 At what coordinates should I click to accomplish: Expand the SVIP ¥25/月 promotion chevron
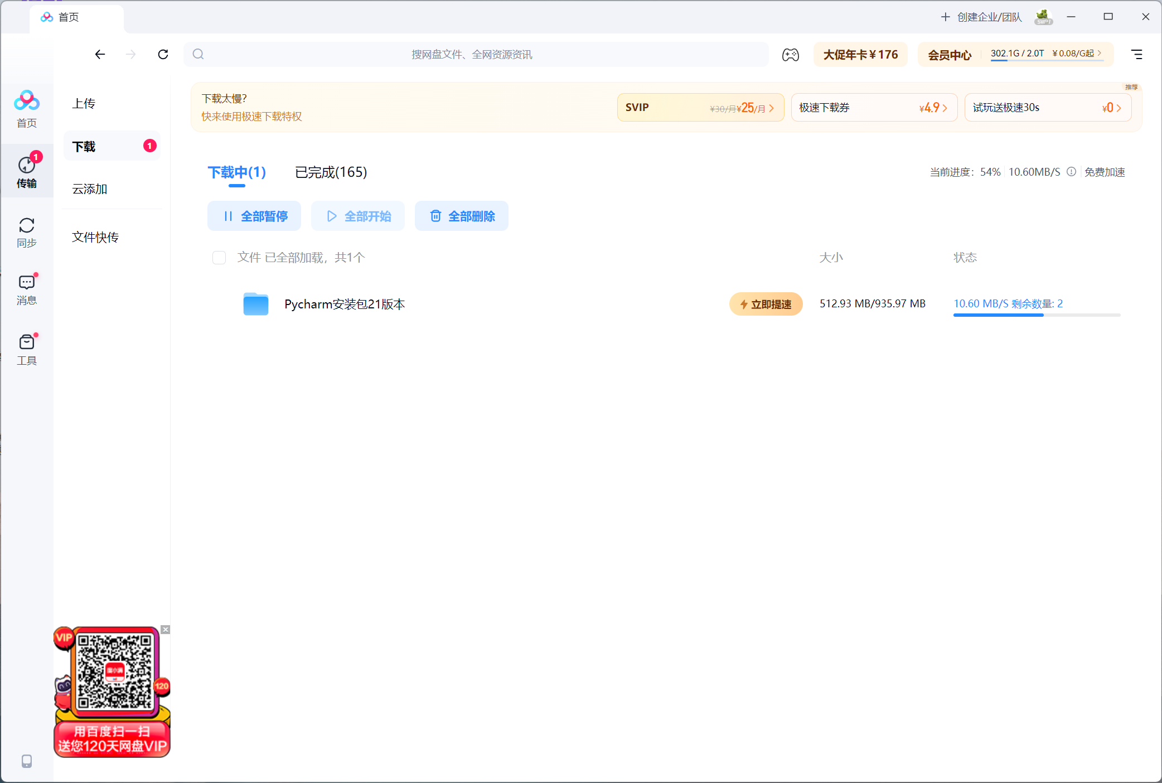[772, 107]
